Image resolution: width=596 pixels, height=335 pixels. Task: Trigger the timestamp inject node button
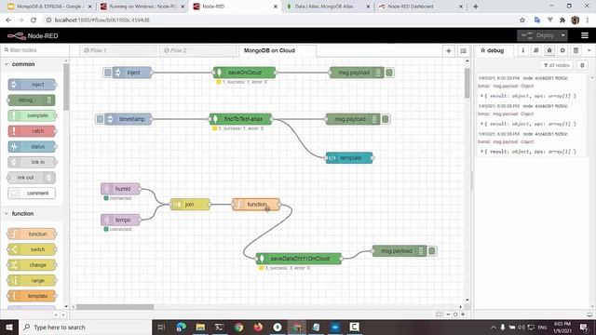tap(100, 119)
